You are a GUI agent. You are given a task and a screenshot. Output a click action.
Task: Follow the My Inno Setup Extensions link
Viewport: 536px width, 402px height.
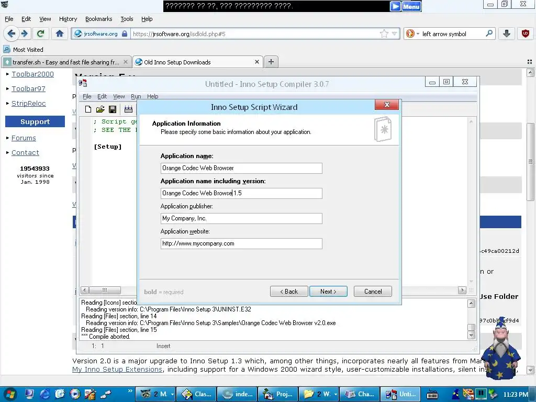pos(117,370)
